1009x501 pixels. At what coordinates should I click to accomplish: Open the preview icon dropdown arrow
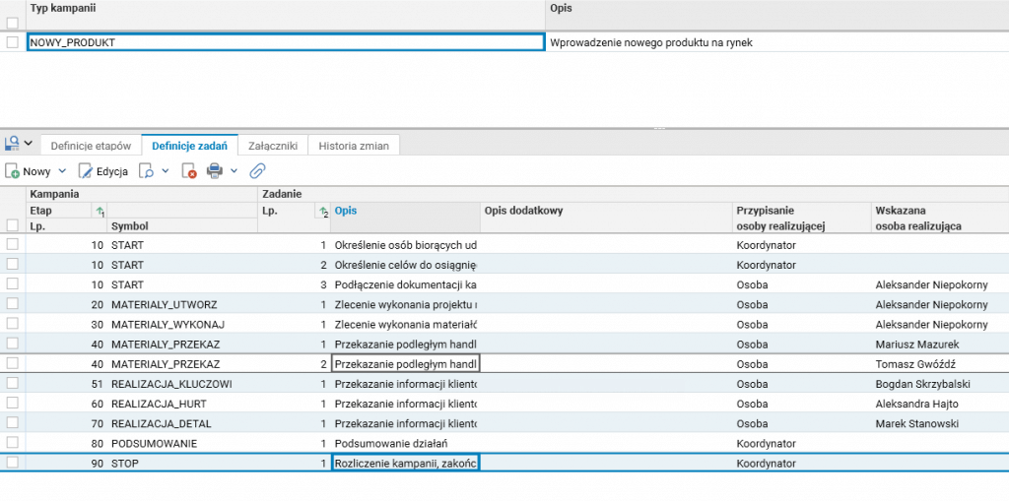click(x=165, y=171)
